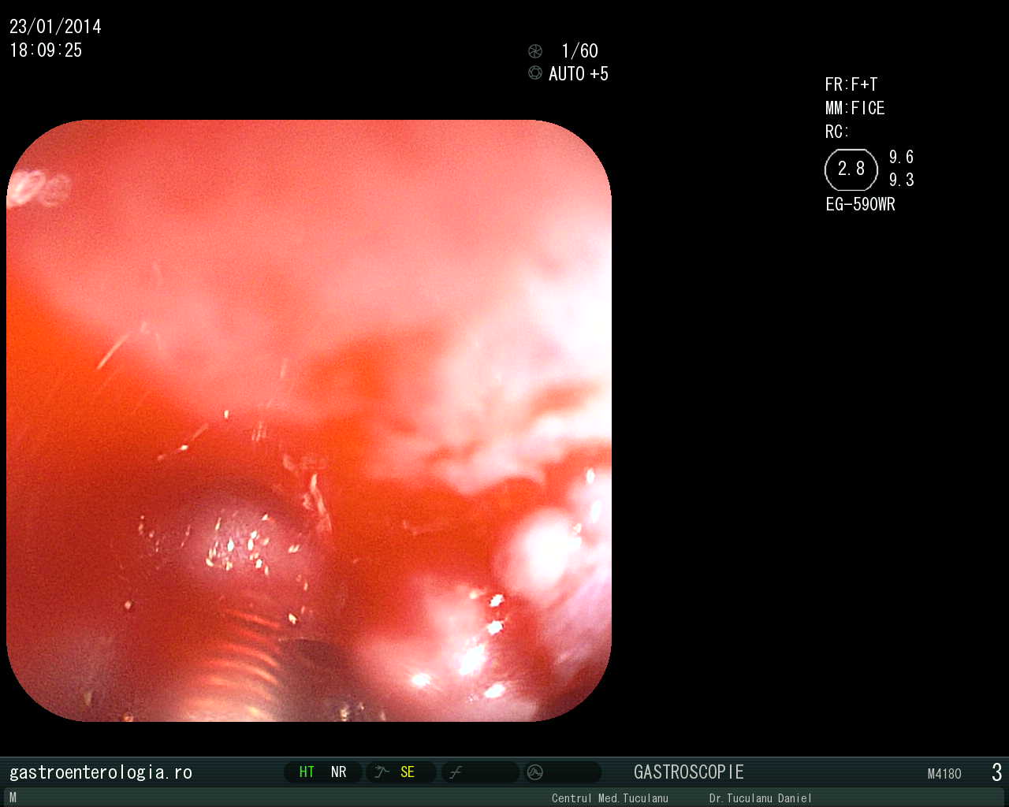
Task: Click the scope model EG-590WR
Action: (861, 204)
